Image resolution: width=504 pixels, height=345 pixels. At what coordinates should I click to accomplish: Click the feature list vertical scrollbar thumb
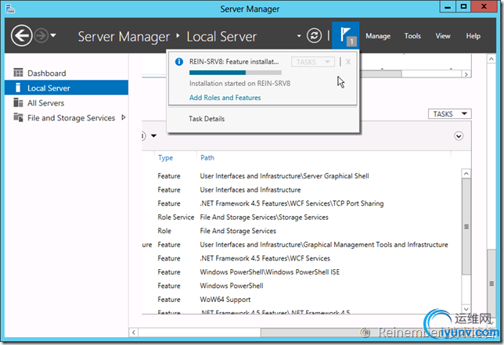(466, 227)
